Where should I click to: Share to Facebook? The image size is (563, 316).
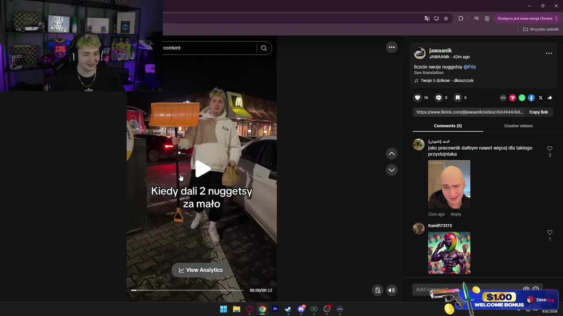click(x=531, y=98)
